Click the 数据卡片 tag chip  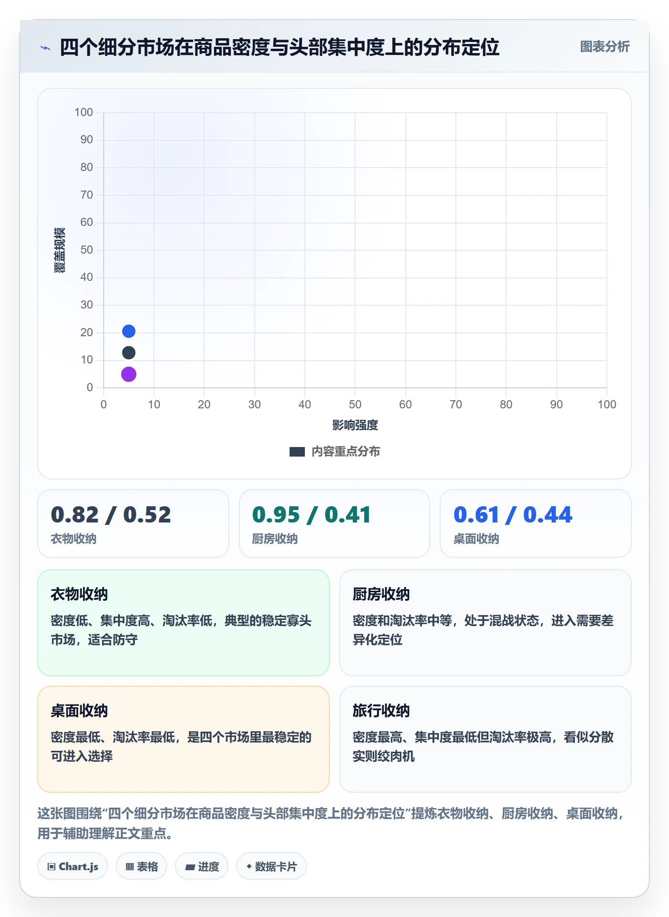pyautogui.click(x=271, y=866)
